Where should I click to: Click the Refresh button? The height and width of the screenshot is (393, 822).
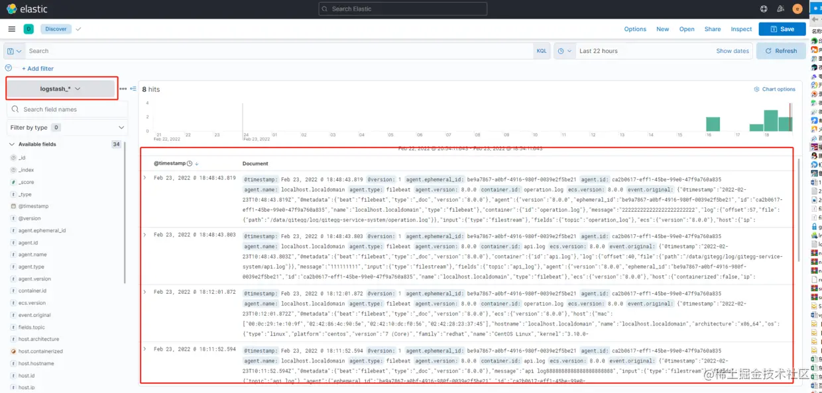tap(781, 51)
